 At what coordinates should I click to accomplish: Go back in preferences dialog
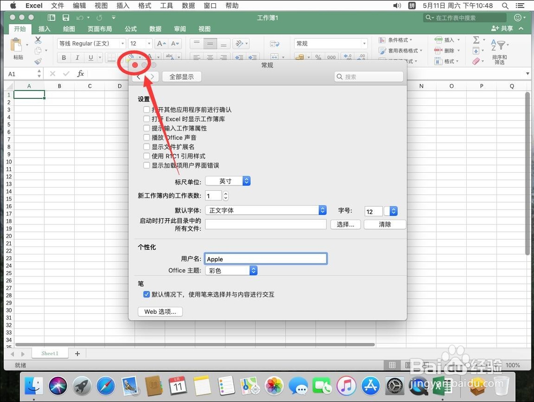[x=139, y=77]
